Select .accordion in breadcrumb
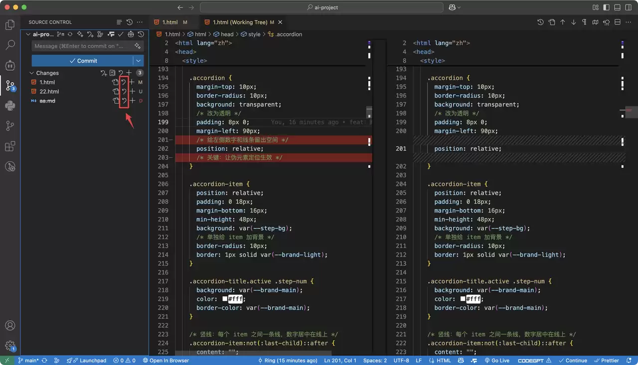The width and height of the screenshot is (638, 365). 285,34
